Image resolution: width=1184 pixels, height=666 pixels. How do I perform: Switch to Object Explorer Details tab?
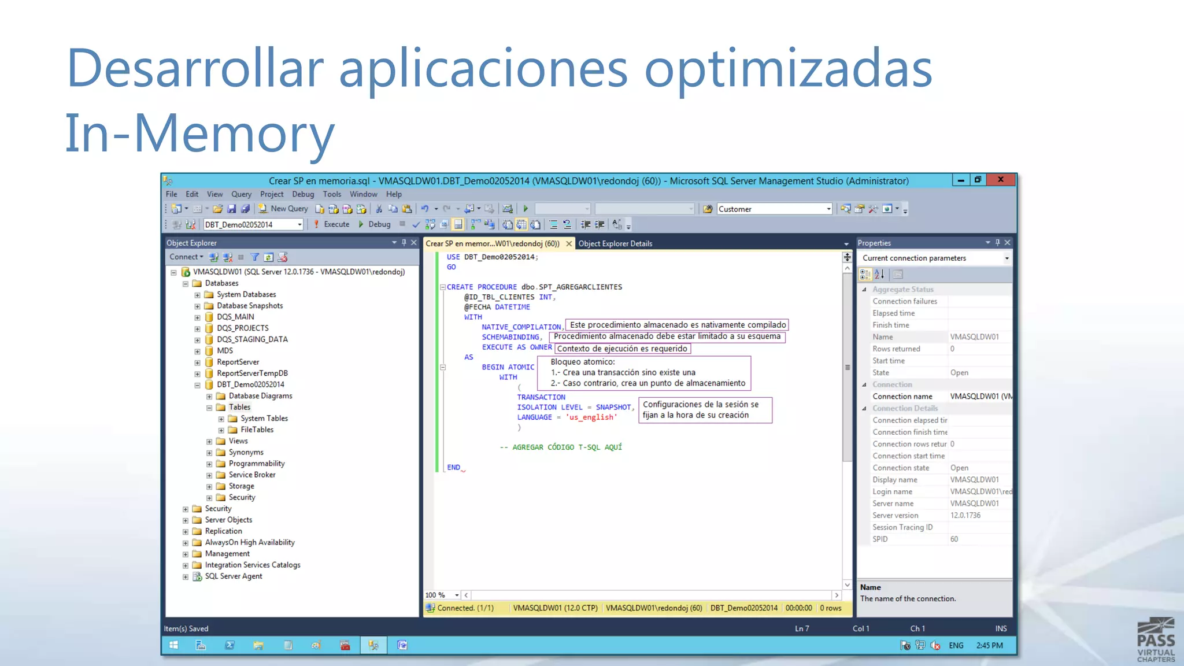pos(615,243)
